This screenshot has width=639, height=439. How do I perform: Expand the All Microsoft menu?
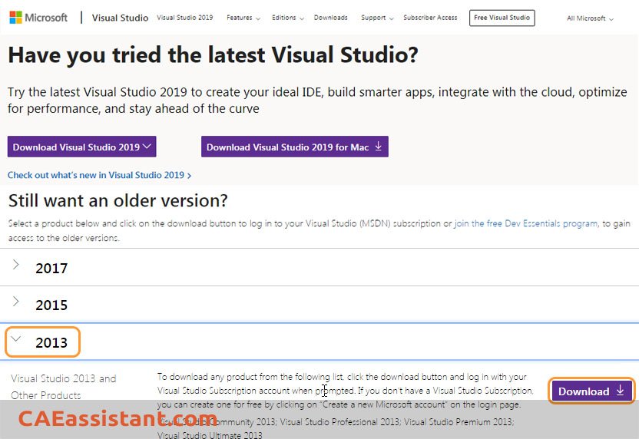point(590,18)
